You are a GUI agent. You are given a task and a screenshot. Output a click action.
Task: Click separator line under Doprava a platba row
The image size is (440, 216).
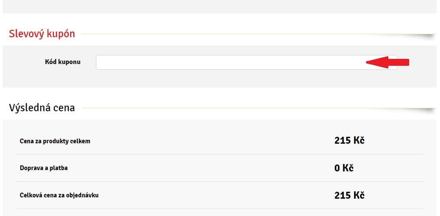click(x=220, y=181)
